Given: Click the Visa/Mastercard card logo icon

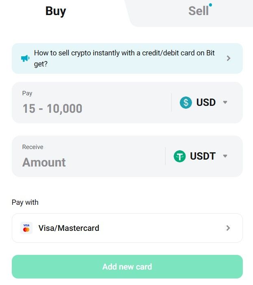Looking at the screenshot, I should 26,228.
